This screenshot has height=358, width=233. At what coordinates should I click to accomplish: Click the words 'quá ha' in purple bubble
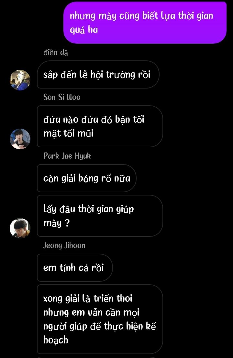[84, 30]
